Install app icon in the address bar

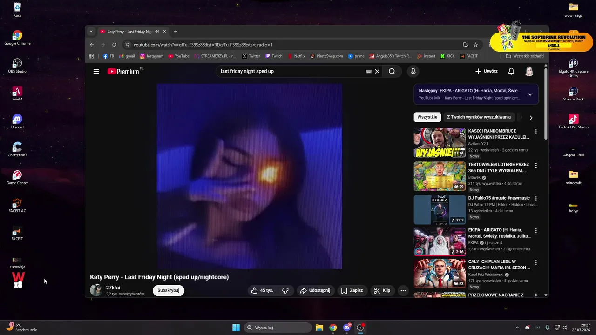pos(465,45)
